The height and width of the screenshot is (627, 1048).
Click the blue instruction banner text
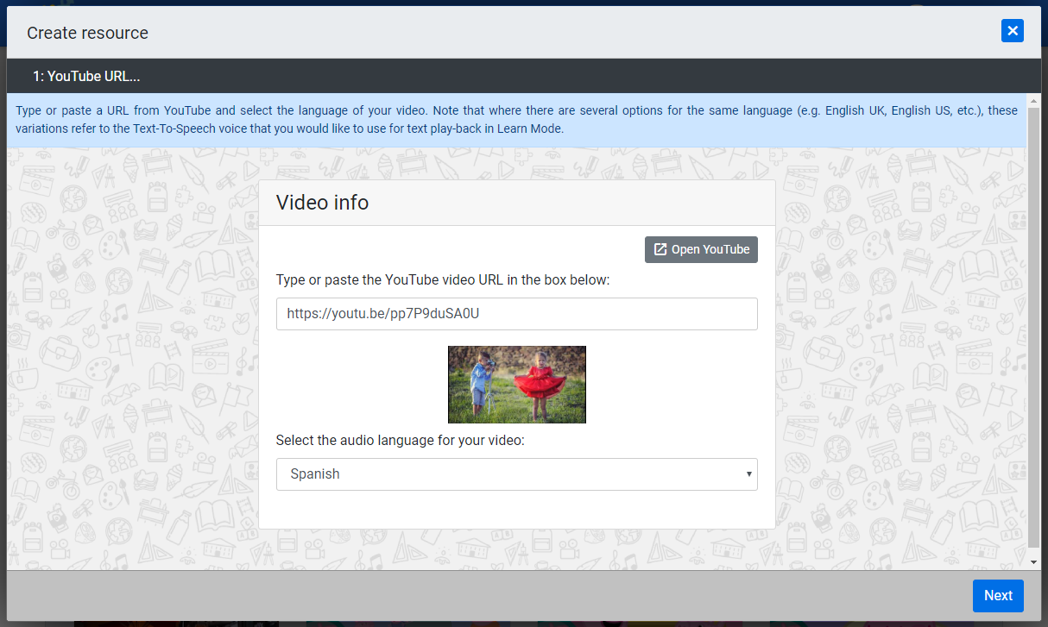pyautogui.click(x=516, y=120)
